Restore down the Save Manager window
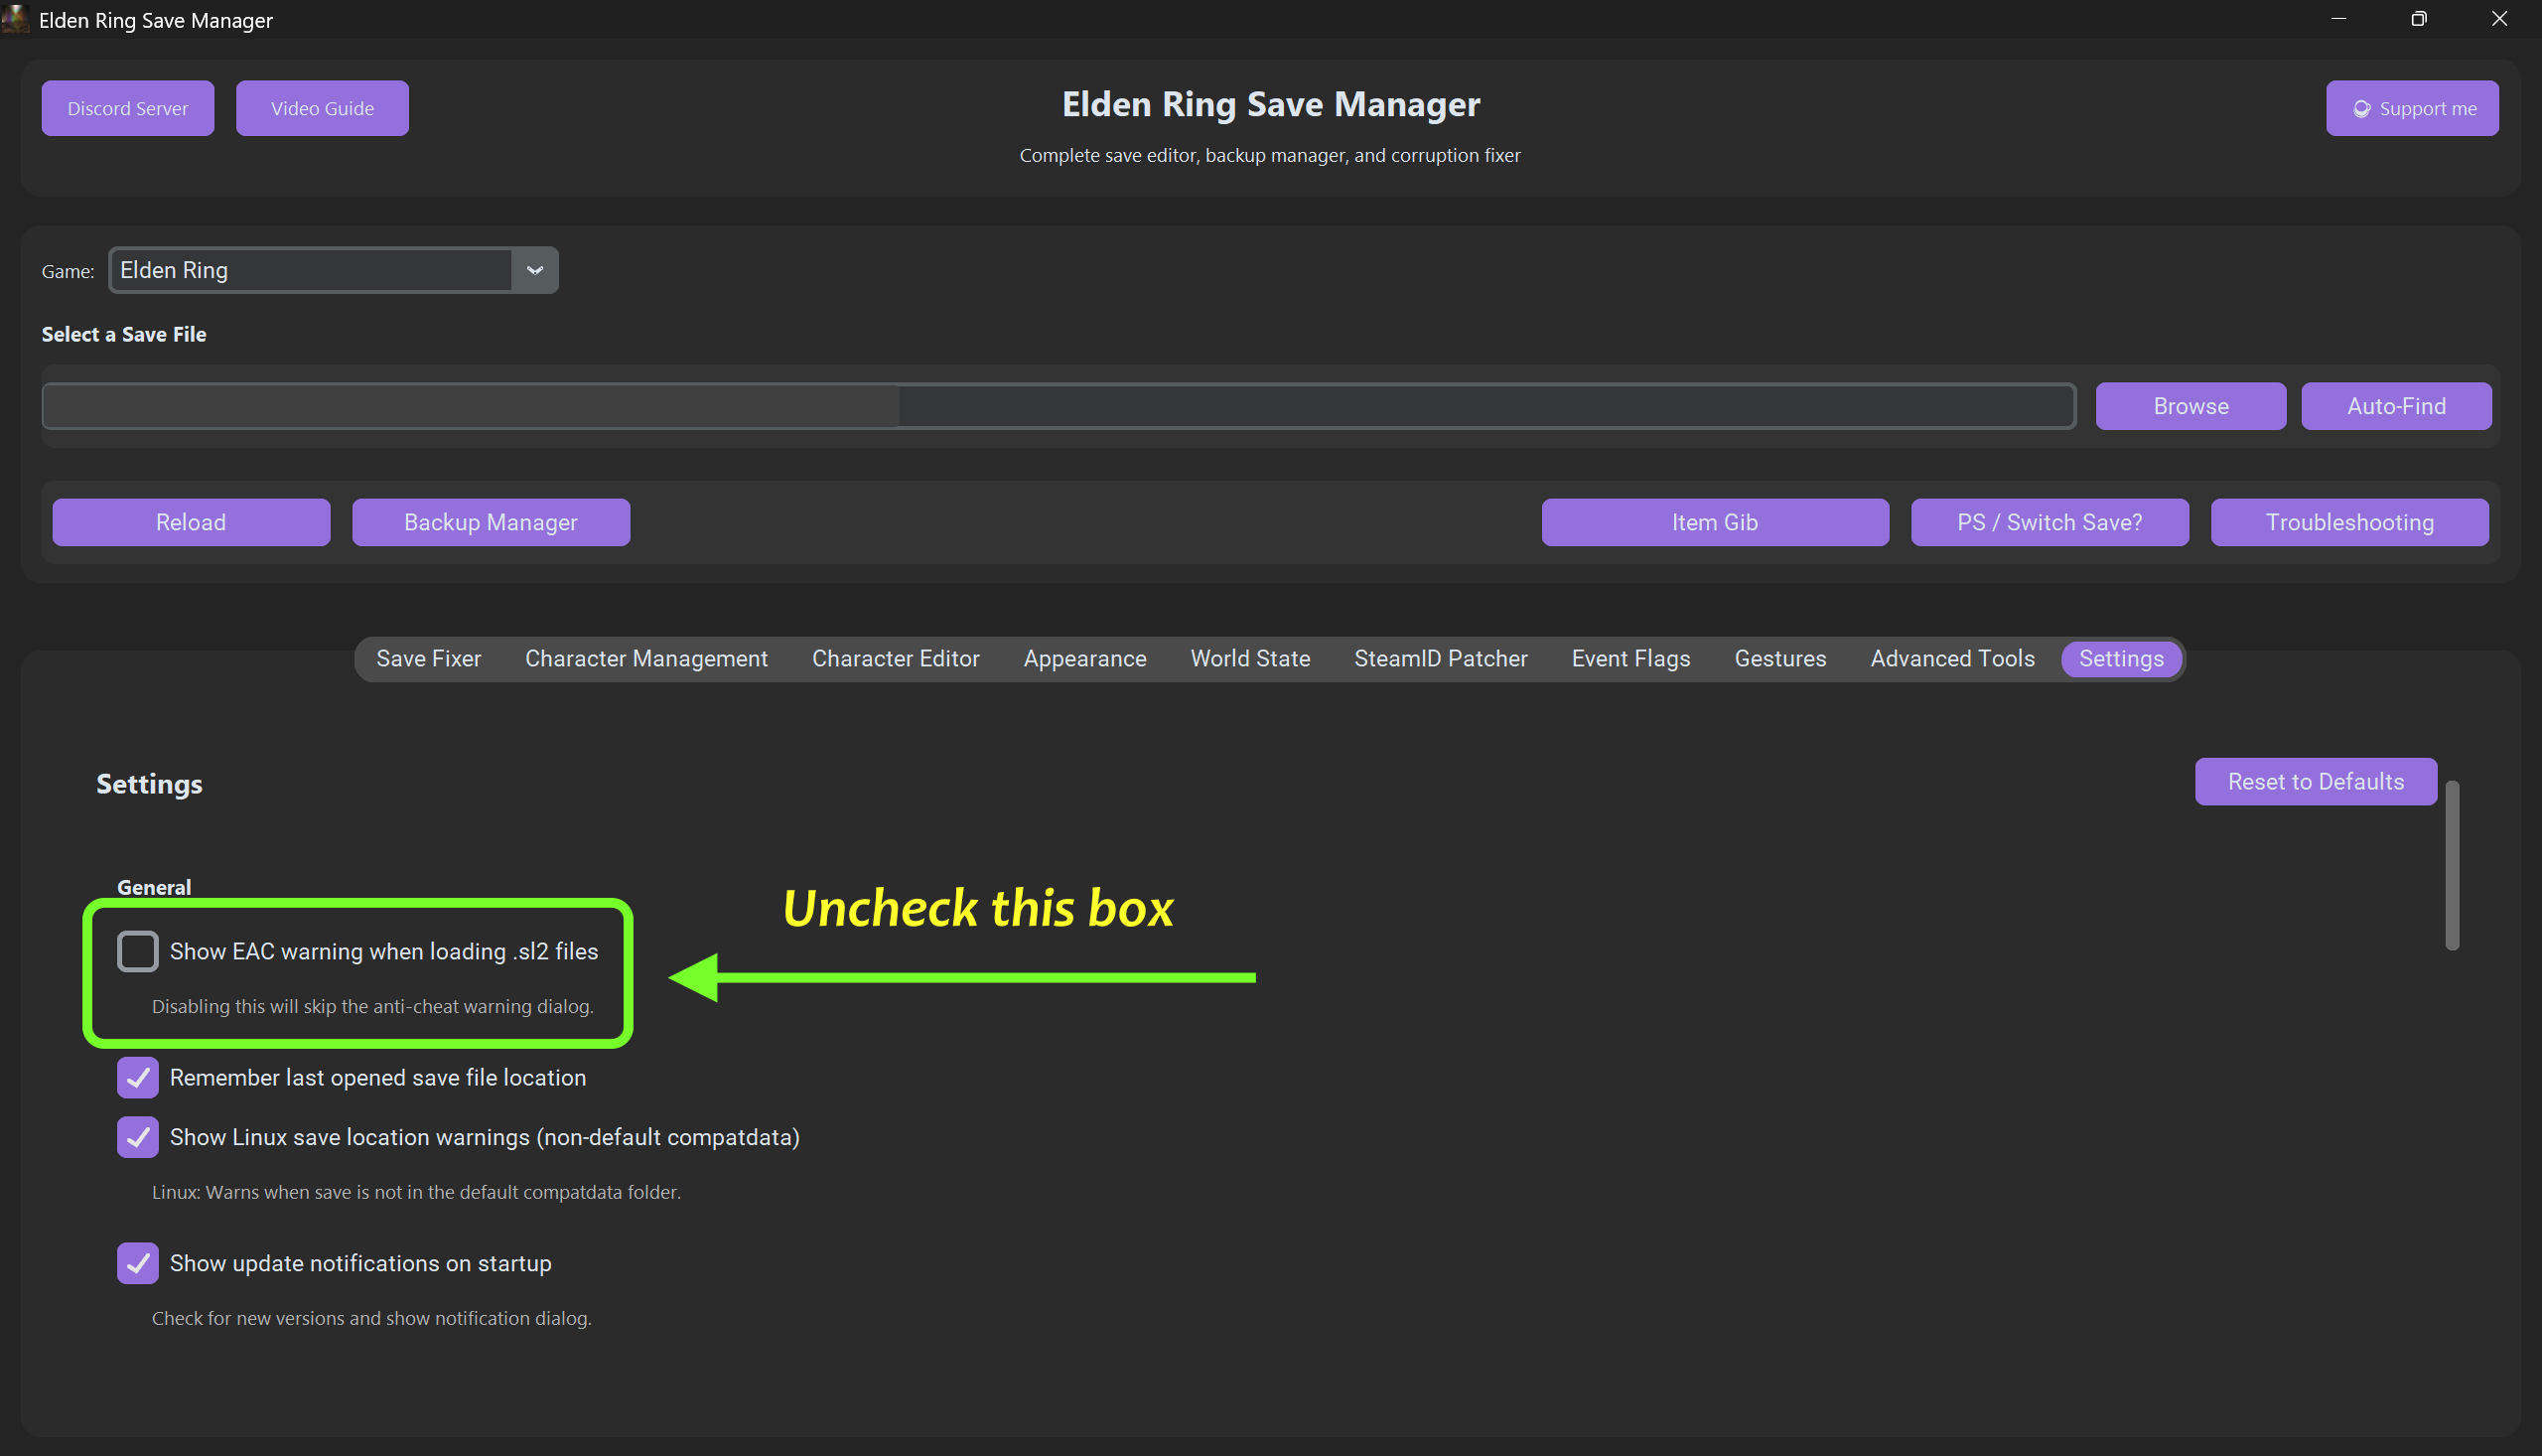The image size is (2542, 1456). (x=2419, y=19)
